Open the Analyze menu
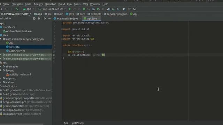Image resolution: width=223 pixels, height=125 pixels. point(38,4)
